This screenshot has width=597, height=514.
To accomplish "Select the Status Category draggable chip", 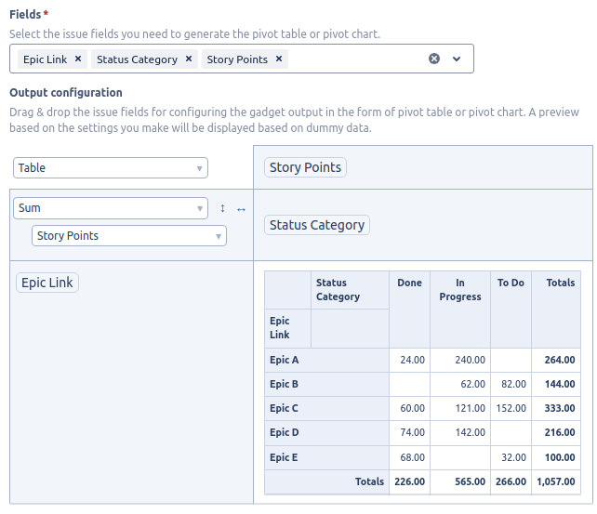I will [317, 225].
